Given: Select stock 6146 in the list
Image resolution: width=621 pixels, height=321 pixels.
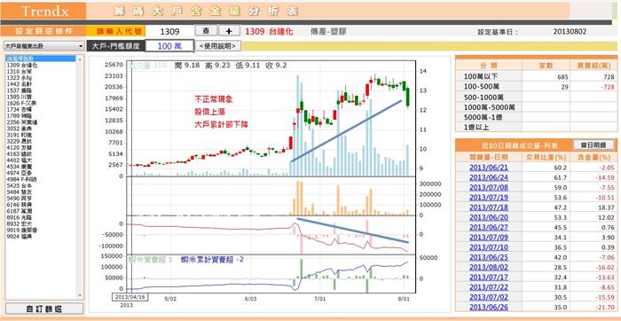Looking at the screenshot, I should click(20, 205).
